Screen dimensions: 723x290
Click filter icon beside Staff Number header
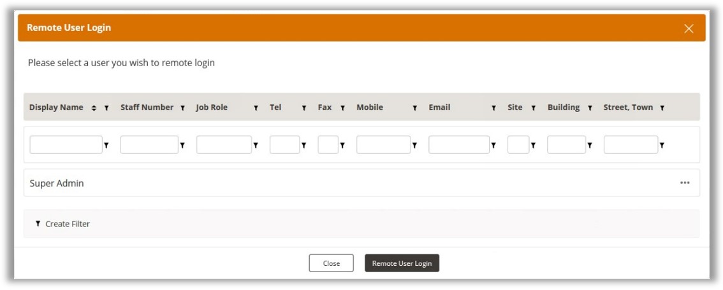tap(182, 108)
